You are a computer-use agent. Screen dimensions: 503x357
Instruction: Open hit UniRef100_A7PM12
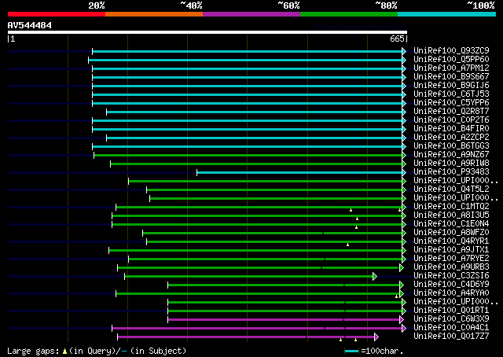451,68
